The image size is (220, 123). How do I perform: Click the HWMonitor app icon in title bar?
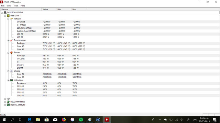tap(1, 2)
